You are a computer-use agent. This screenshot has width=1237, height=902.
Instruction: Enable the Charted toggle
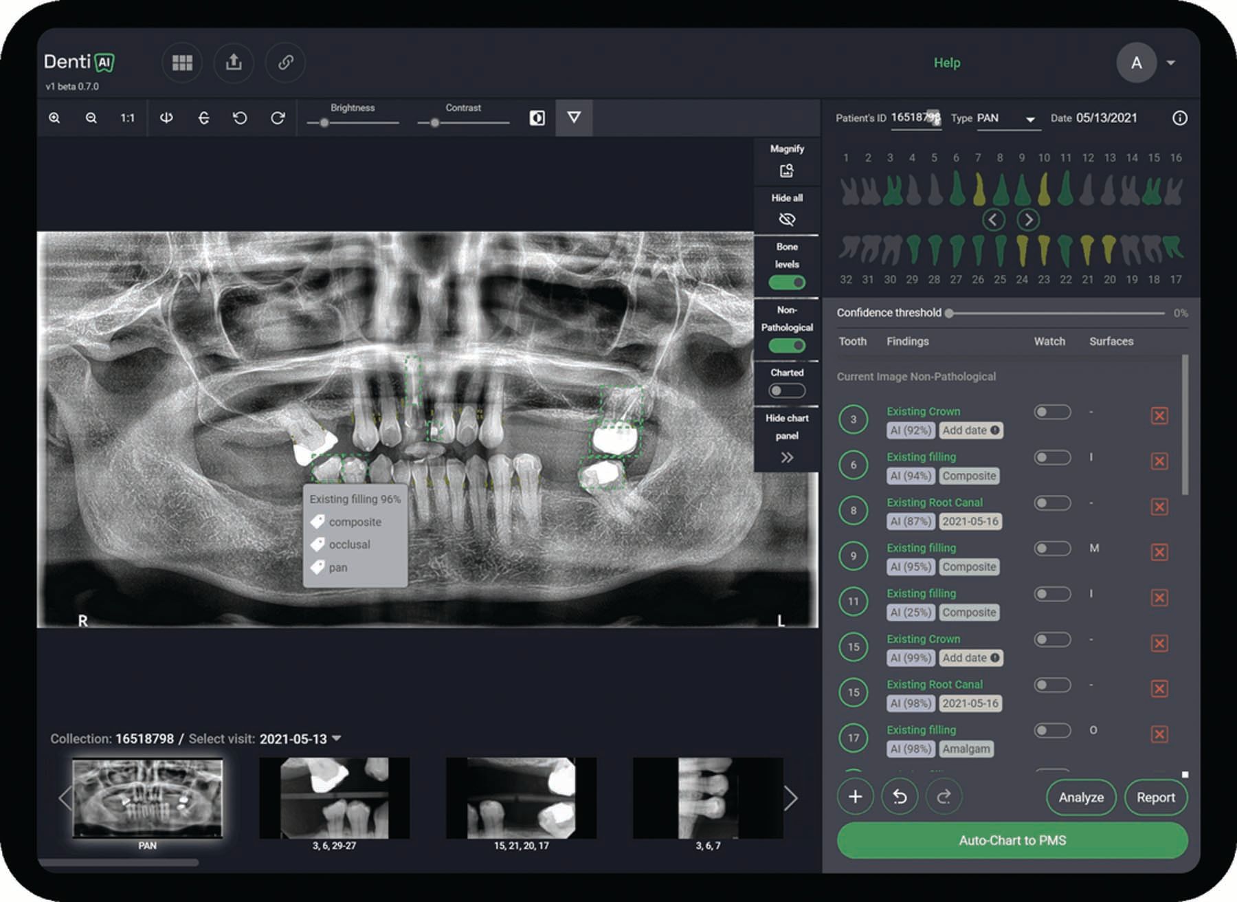pos(787,391)
